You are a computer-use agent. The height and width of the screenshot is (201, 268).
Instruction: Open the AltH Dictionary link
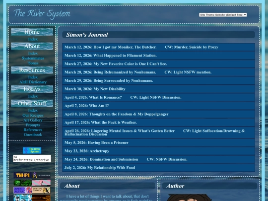pyautogui.click(x=33, y=82)
